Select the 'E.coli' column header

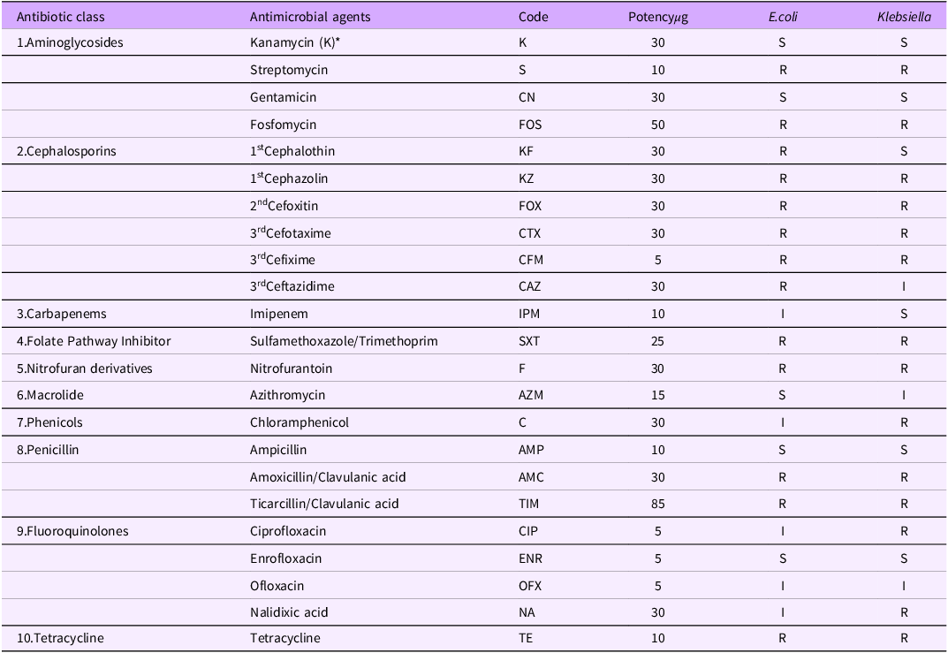pyautogui.click(x=783, y=17)
